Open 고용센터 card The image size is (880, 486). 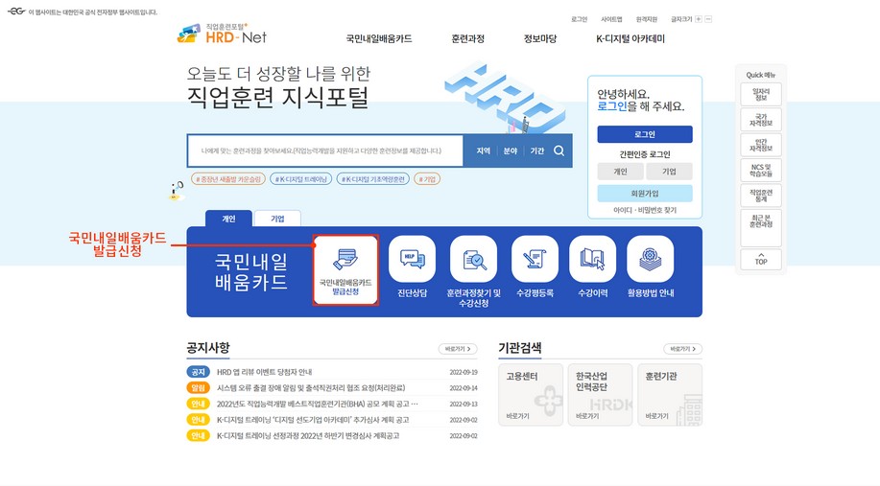(x=531, y=395)
